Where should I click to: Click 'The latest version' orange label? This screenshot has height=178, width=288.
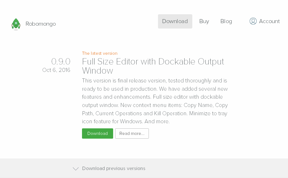click(x=100, y=53)
